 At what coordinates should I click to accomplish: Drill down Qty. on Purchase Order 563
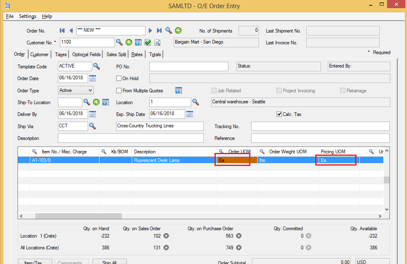(239, 236)
